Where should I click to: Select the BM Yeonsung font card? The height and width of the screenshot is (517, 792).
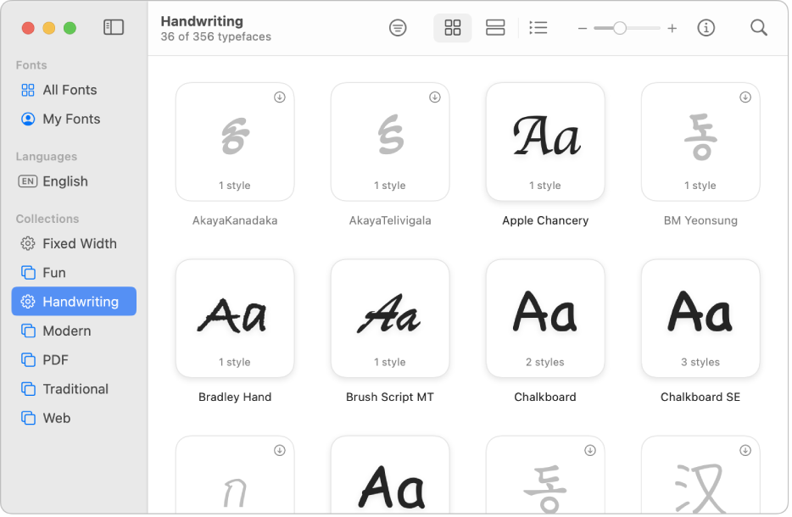(700, 142)
